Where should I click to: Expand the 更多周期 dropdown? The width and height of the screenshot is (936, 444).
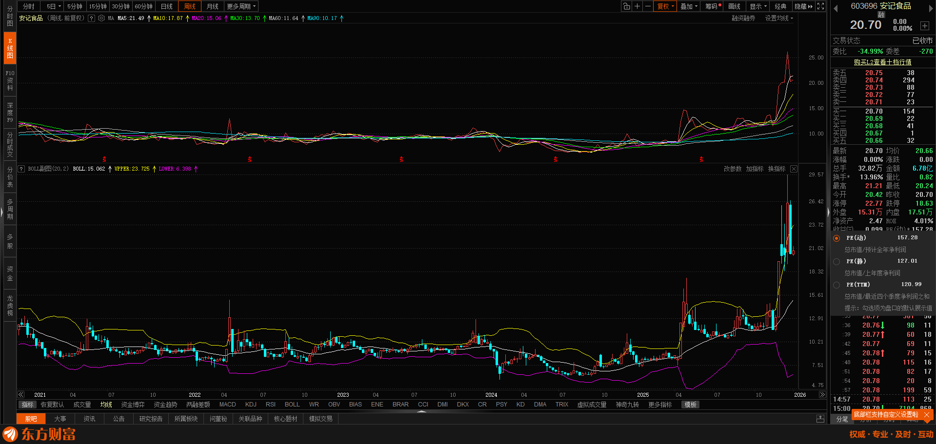coord(241,6)
